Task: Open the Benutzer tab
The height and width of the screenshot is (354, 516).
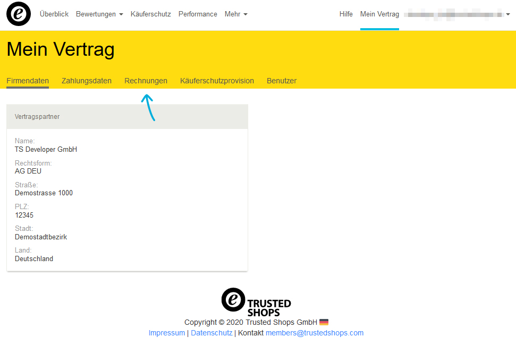Action: click(282, 81)
